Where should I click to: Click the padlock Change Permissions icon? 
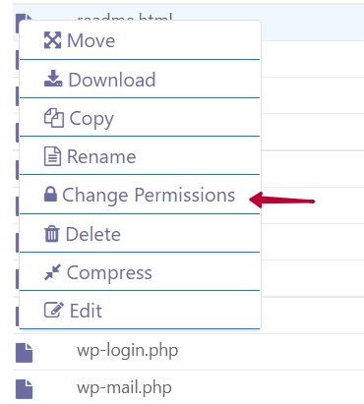point(50,194)
